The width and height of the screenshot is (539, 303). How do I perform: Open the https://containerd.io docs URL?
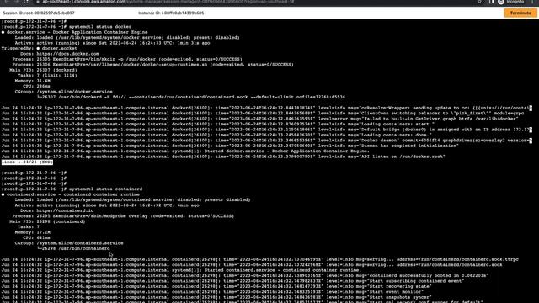(x=65, y=210)
